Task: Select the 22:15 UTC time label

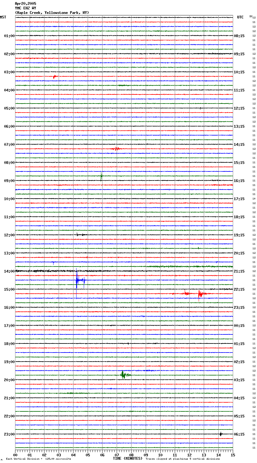Action: coord(239,289)
